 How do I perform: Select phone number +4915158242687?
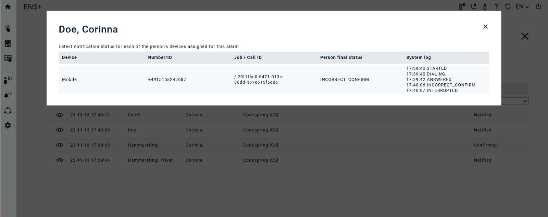(x=167, y=79)
